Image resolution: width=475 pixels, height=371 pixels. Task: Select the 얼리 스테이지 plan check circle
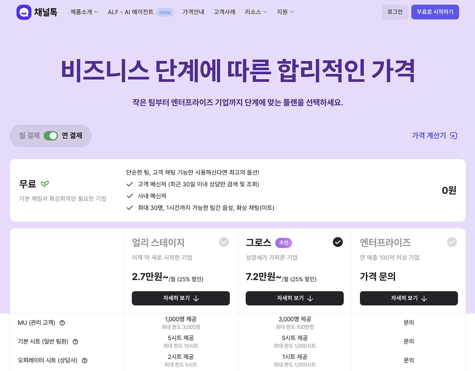pos(223,242)
